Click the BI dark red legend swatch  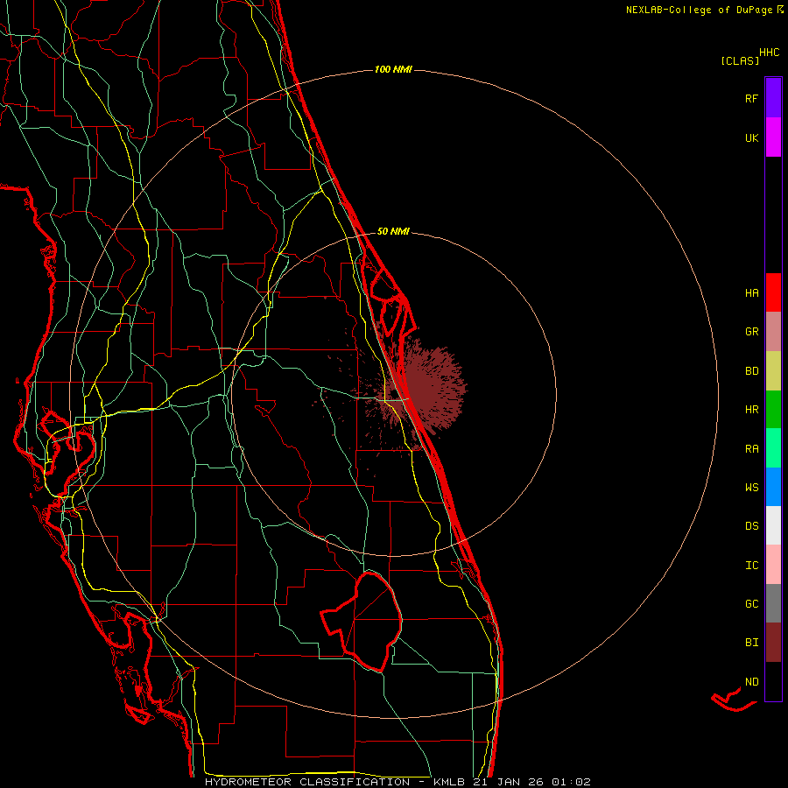click(773, 643)
